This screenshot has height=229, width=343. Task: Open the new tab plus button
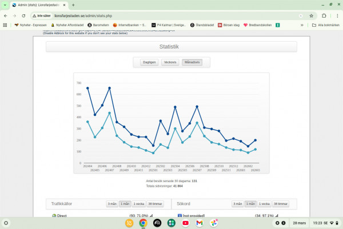point(73,5)
